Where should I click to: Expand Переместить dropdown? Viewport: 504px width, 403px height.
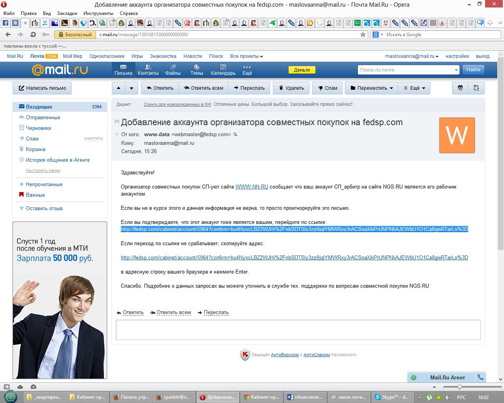pyautogui.click(x=372, y=88)
